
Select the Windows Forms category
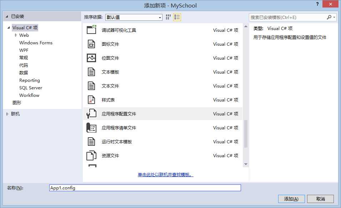click(x=36, y=43)
